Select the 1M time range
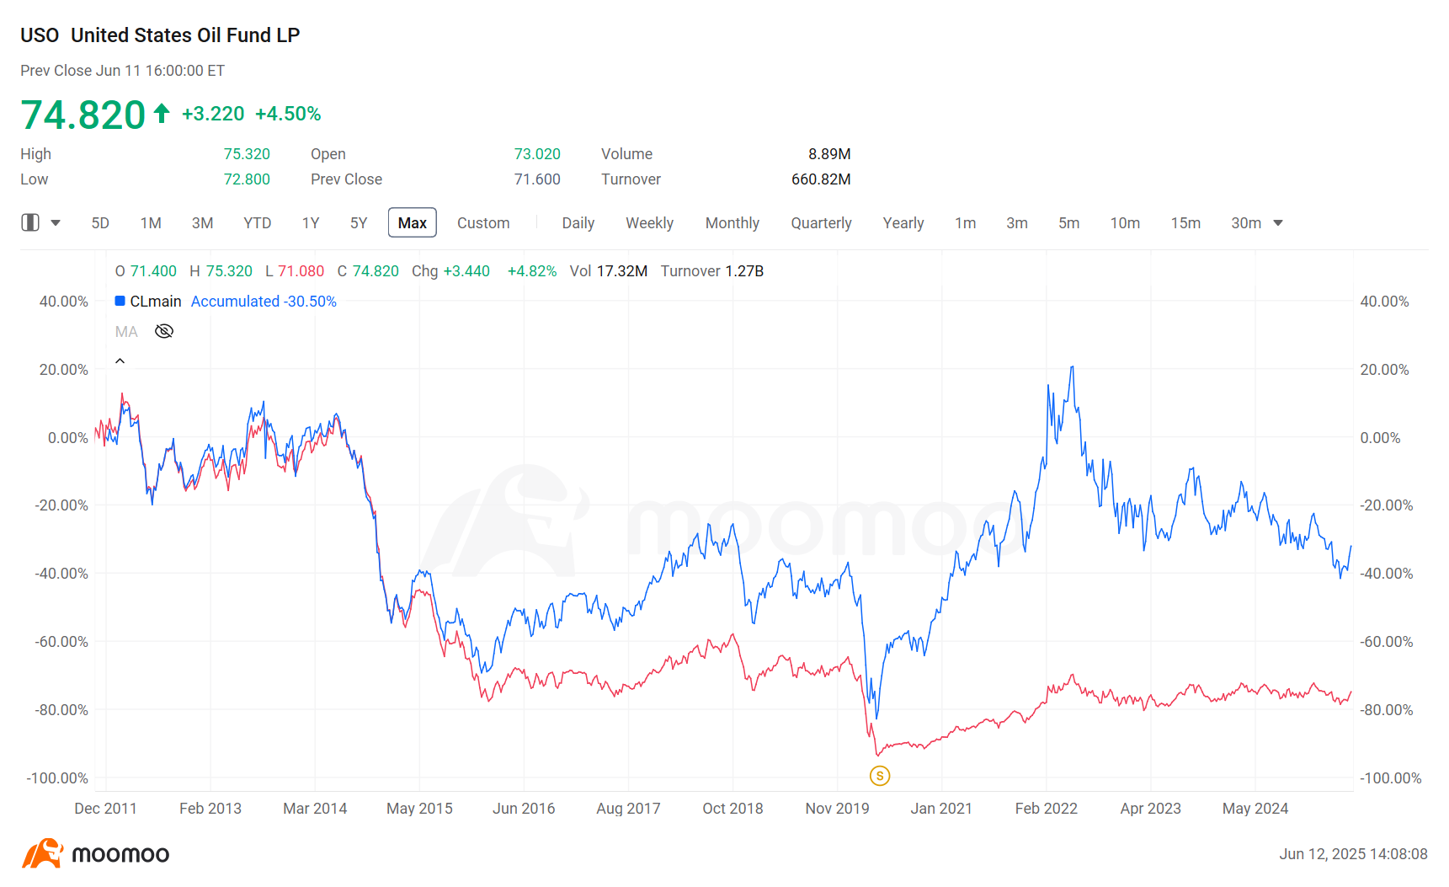 click(151, 223)
